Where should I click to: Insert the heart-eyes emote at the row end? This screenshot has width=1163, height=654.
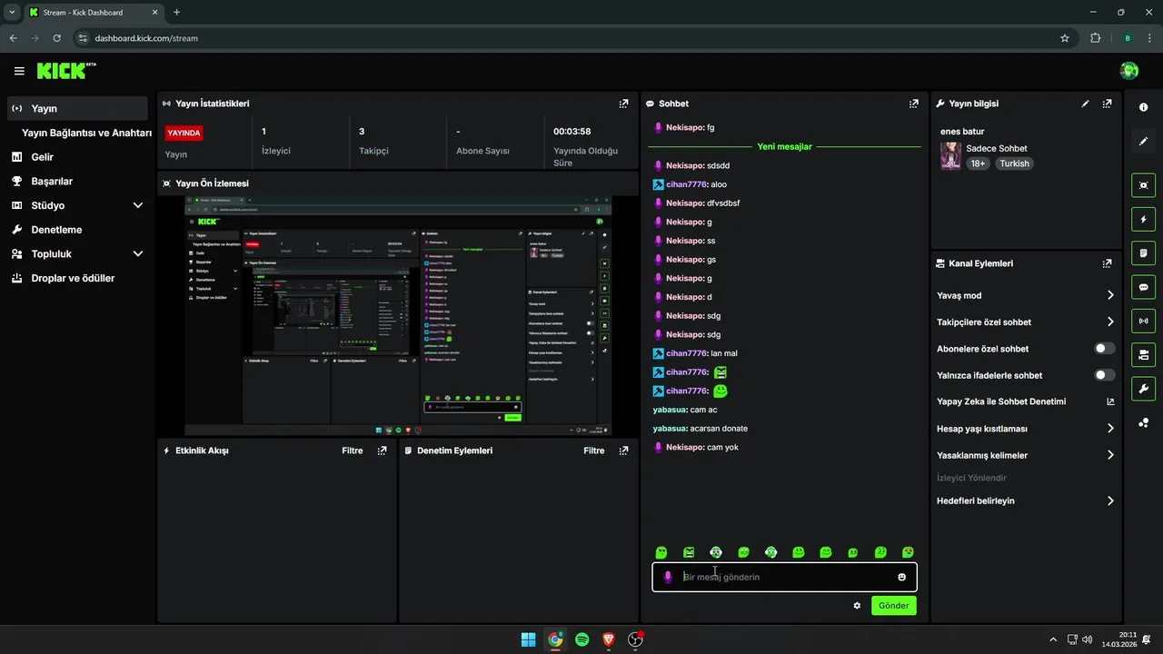908,552
